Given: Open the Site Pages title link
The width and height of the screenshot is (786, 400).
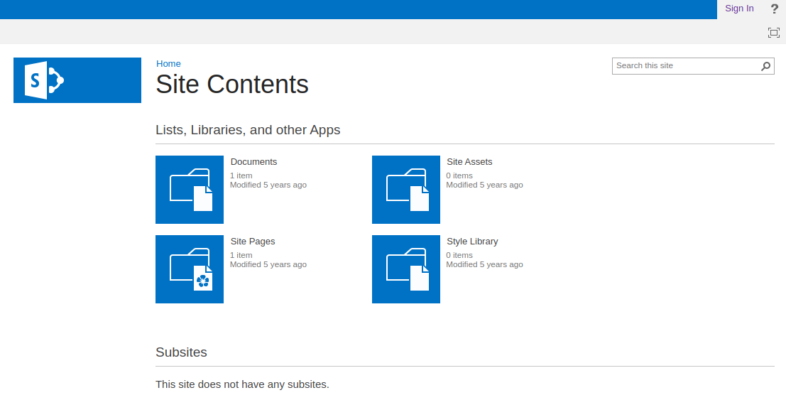Looking at the screenshot, I should coord(252,242).
